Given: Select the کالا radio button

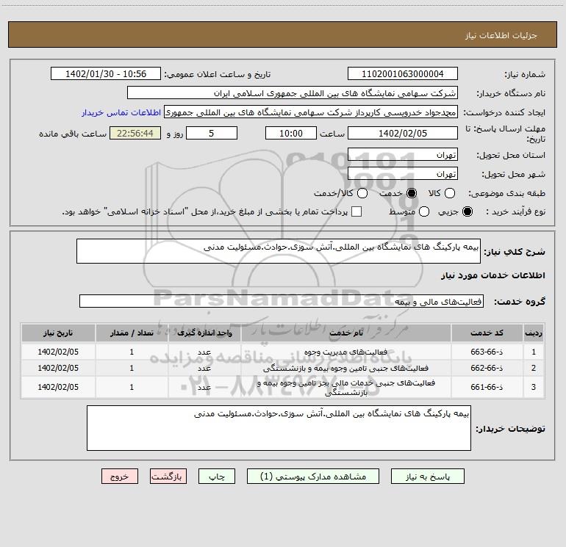Looking at the screenshot, I should [449, 193].
